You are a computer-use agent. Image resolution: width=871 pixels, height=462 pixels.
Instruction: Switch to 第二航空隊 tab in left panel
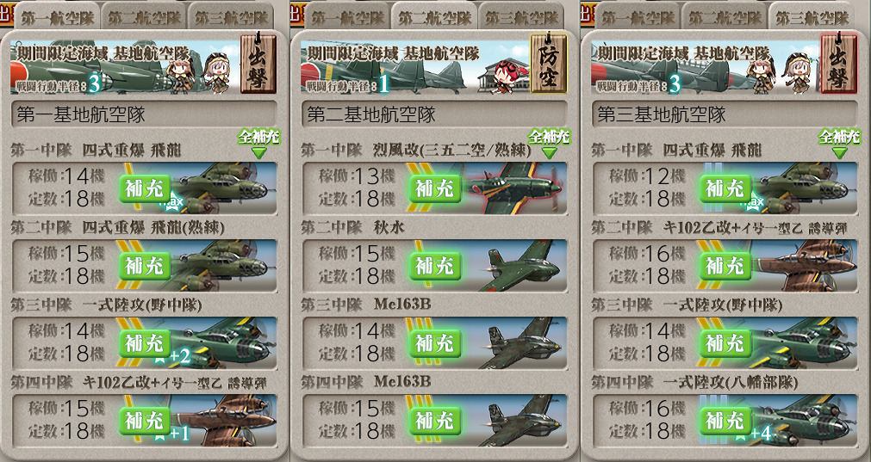(143, 17)
